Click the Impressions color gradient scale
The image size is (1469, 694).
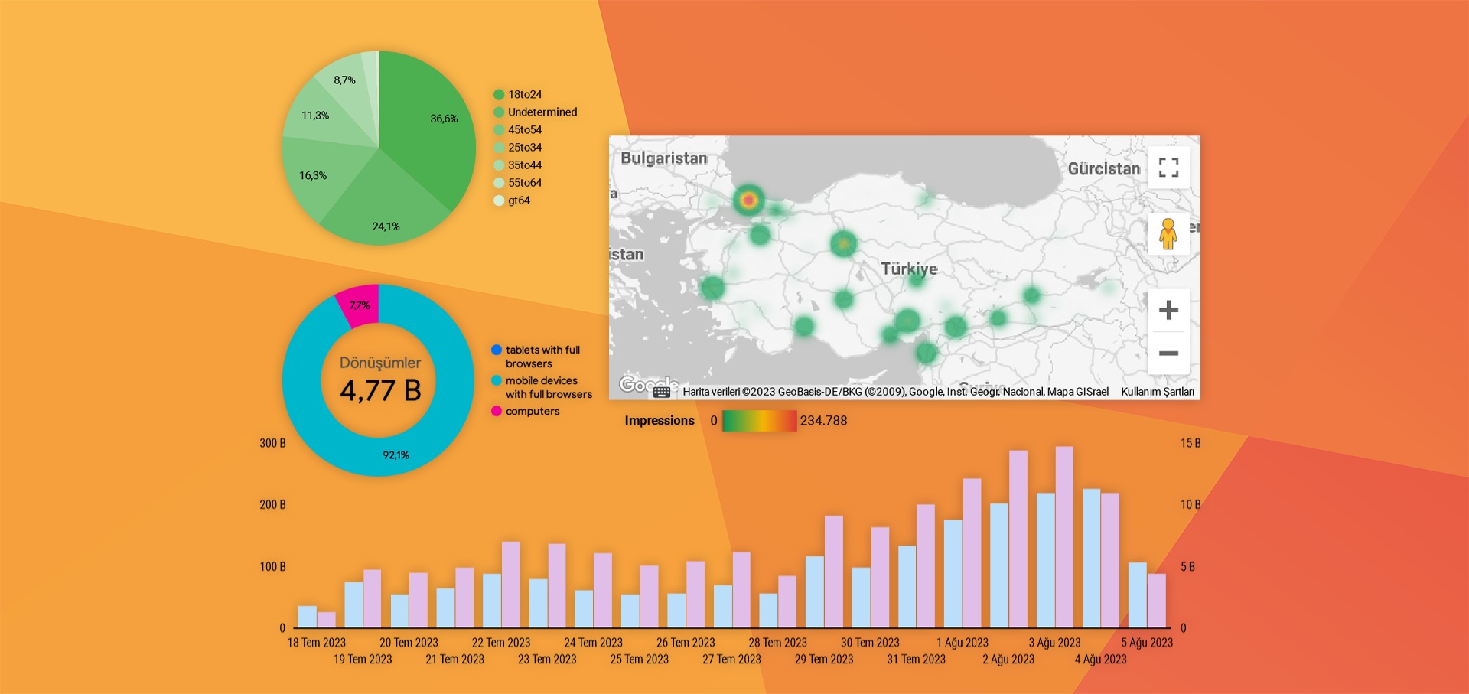click(759, 421)
